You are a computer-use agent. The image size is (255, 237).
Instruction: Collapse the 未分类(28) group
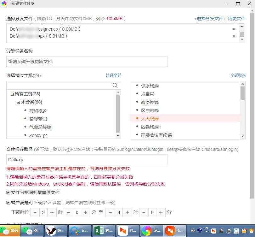[x=18, y=102]
